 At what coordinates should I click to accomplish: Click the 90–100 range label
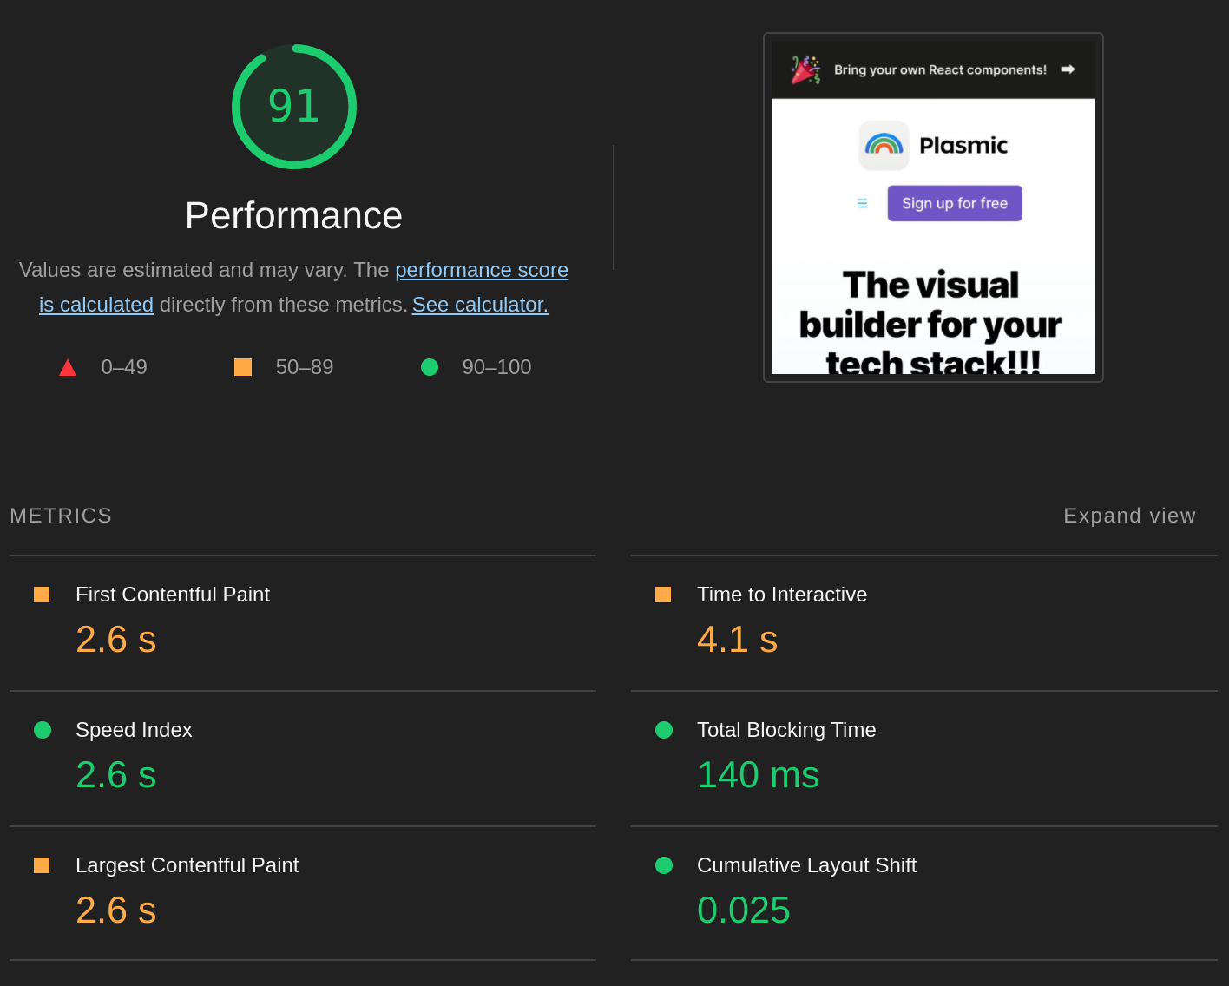click(x=496, y=367)
